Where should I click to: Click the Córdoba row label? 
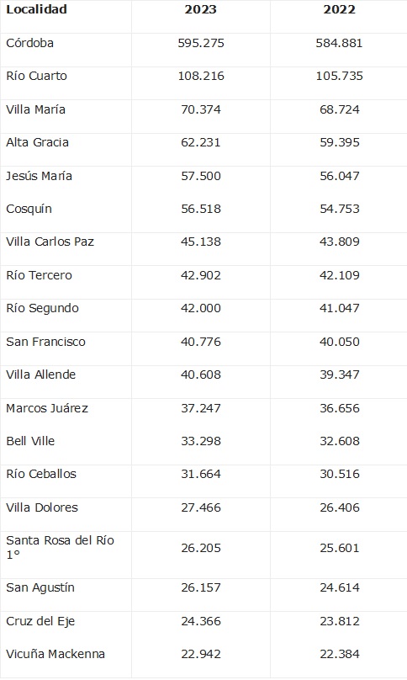pos(30,43)
